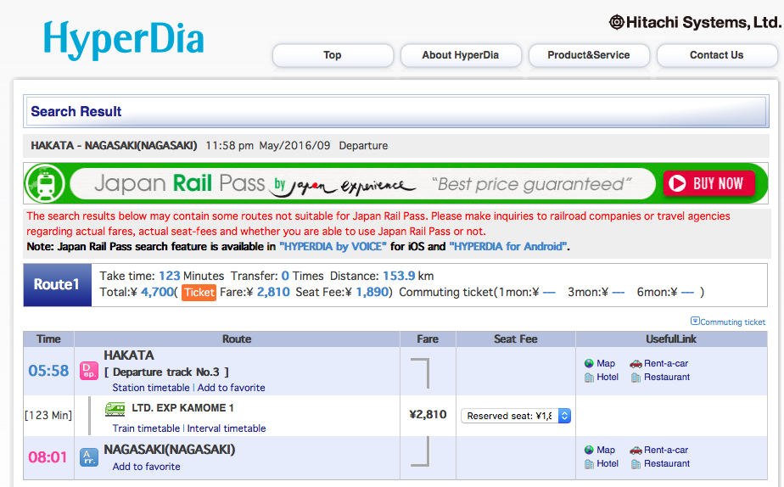Click the Route1 label box

tap(57, 284)
